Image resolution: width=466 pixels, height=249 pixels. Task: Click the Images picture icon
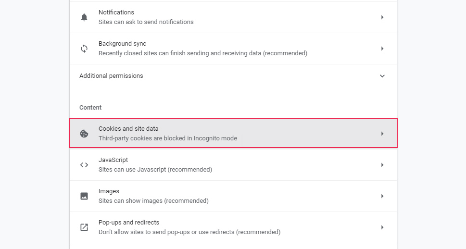(84, 196)
